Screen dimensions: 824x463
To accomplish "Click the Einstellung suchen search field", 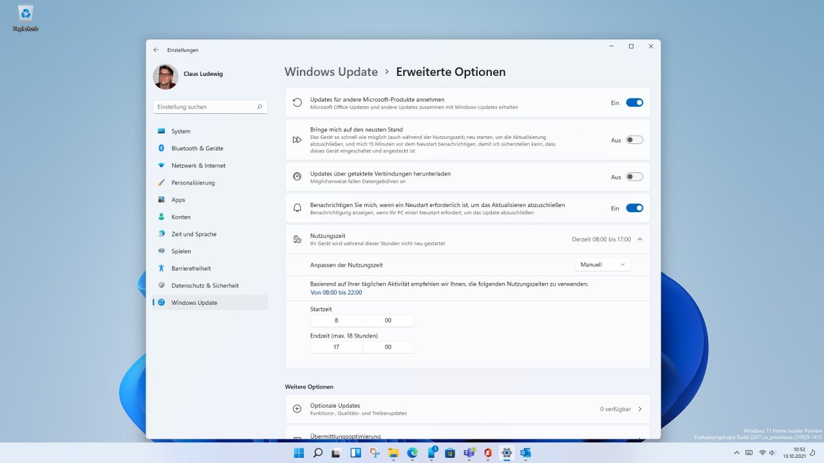I will (x=210, y=107).
